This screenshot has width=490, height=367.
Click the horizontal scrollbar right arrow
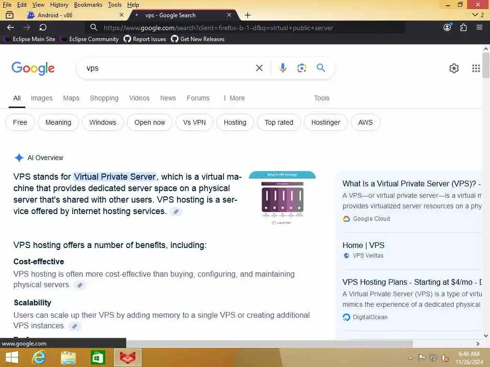(x=478, y=344)
